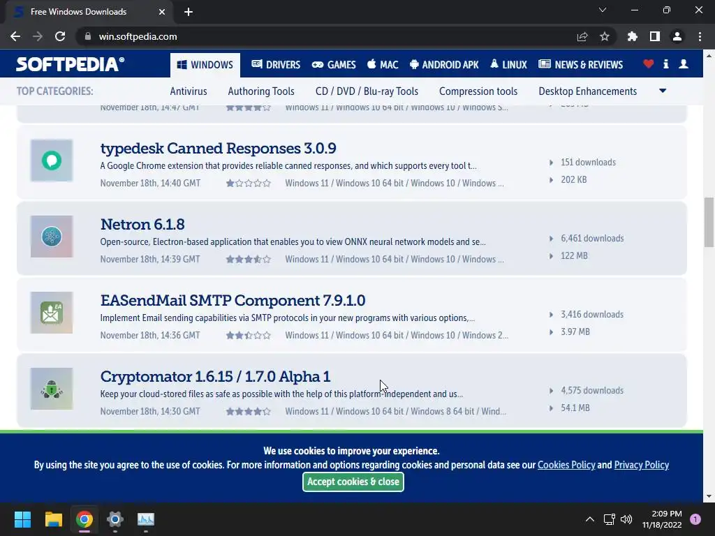Image resolution: width=715 pixels, height=536 pixels.
Task: Open the tab search chevron
Action: click(x=602, y=10)
